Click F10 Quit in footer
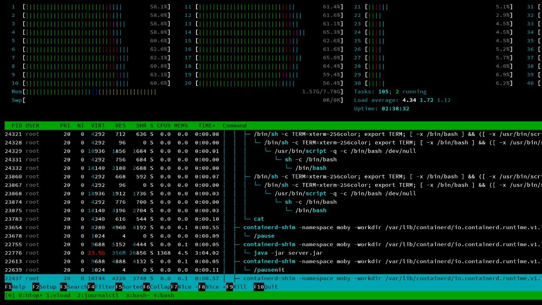 coord(266,287)
